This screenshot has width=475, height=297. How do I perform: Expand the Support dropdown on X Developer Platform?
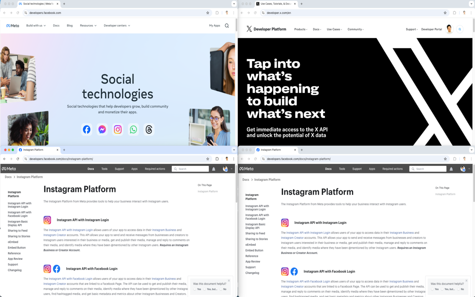click(x=412, y=29)
